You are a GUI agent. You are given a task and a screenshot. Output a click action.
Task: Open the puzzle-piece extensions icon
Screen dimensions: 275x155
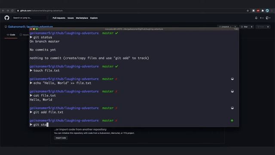pos(263,11)
